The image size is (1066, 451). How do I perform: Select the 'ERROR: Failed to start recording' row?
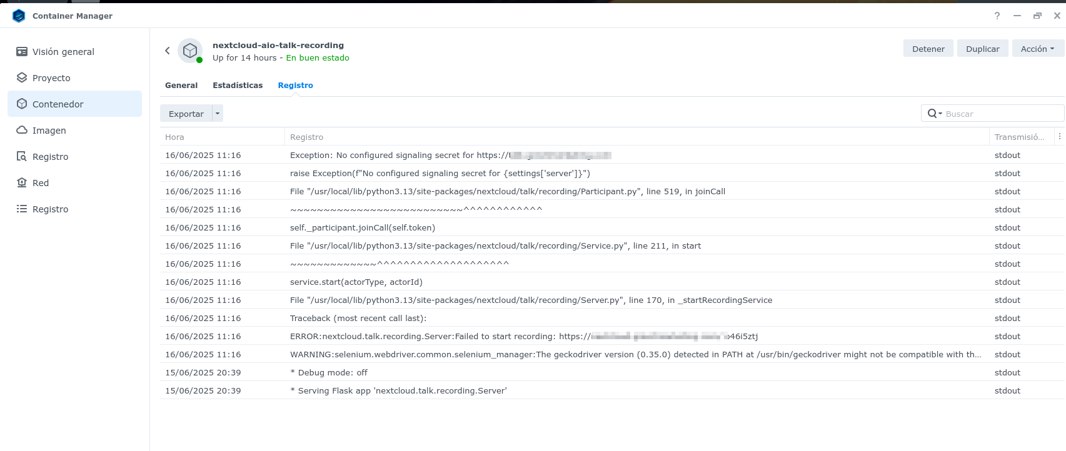coord(612,336)
